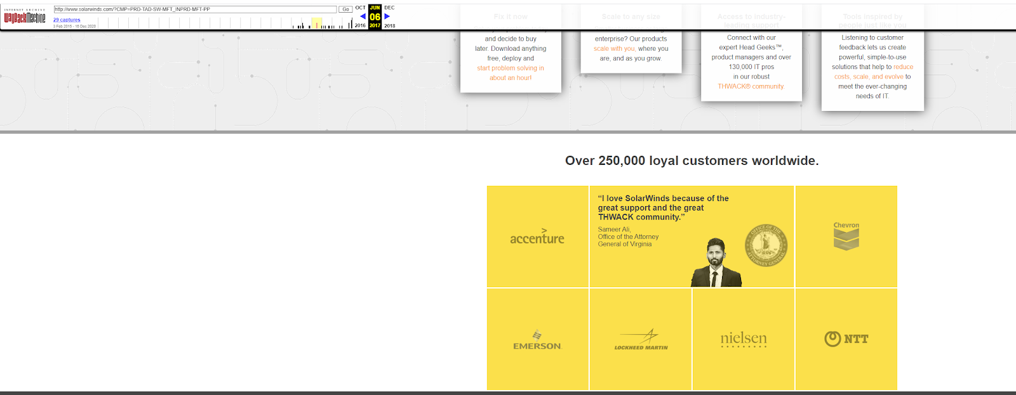Image resolution: width=1016 pixels, height=395 pixels.
Task: Click 'start problem solving in about an hour!' link
Action: coord(511,73)
